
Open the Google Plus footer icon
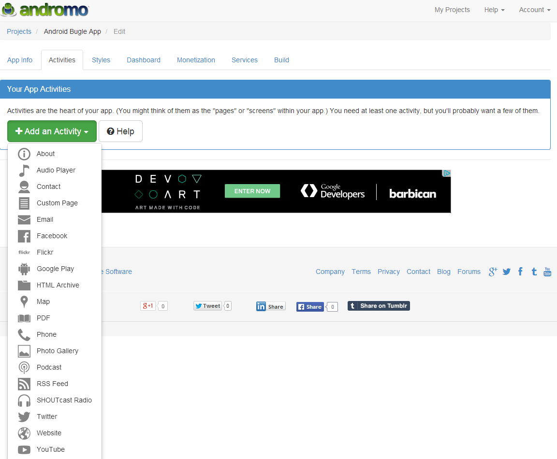493,272
